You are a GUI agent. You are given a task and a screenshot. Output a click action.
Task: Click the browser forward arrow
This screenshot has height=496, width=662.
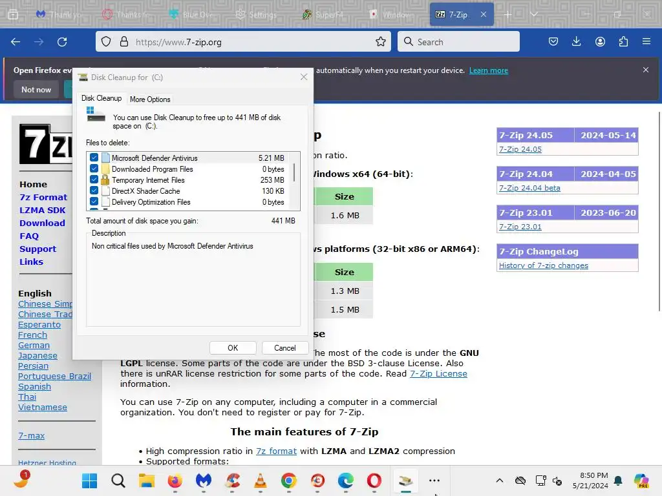pyautogui.click(x=39, y=42)
